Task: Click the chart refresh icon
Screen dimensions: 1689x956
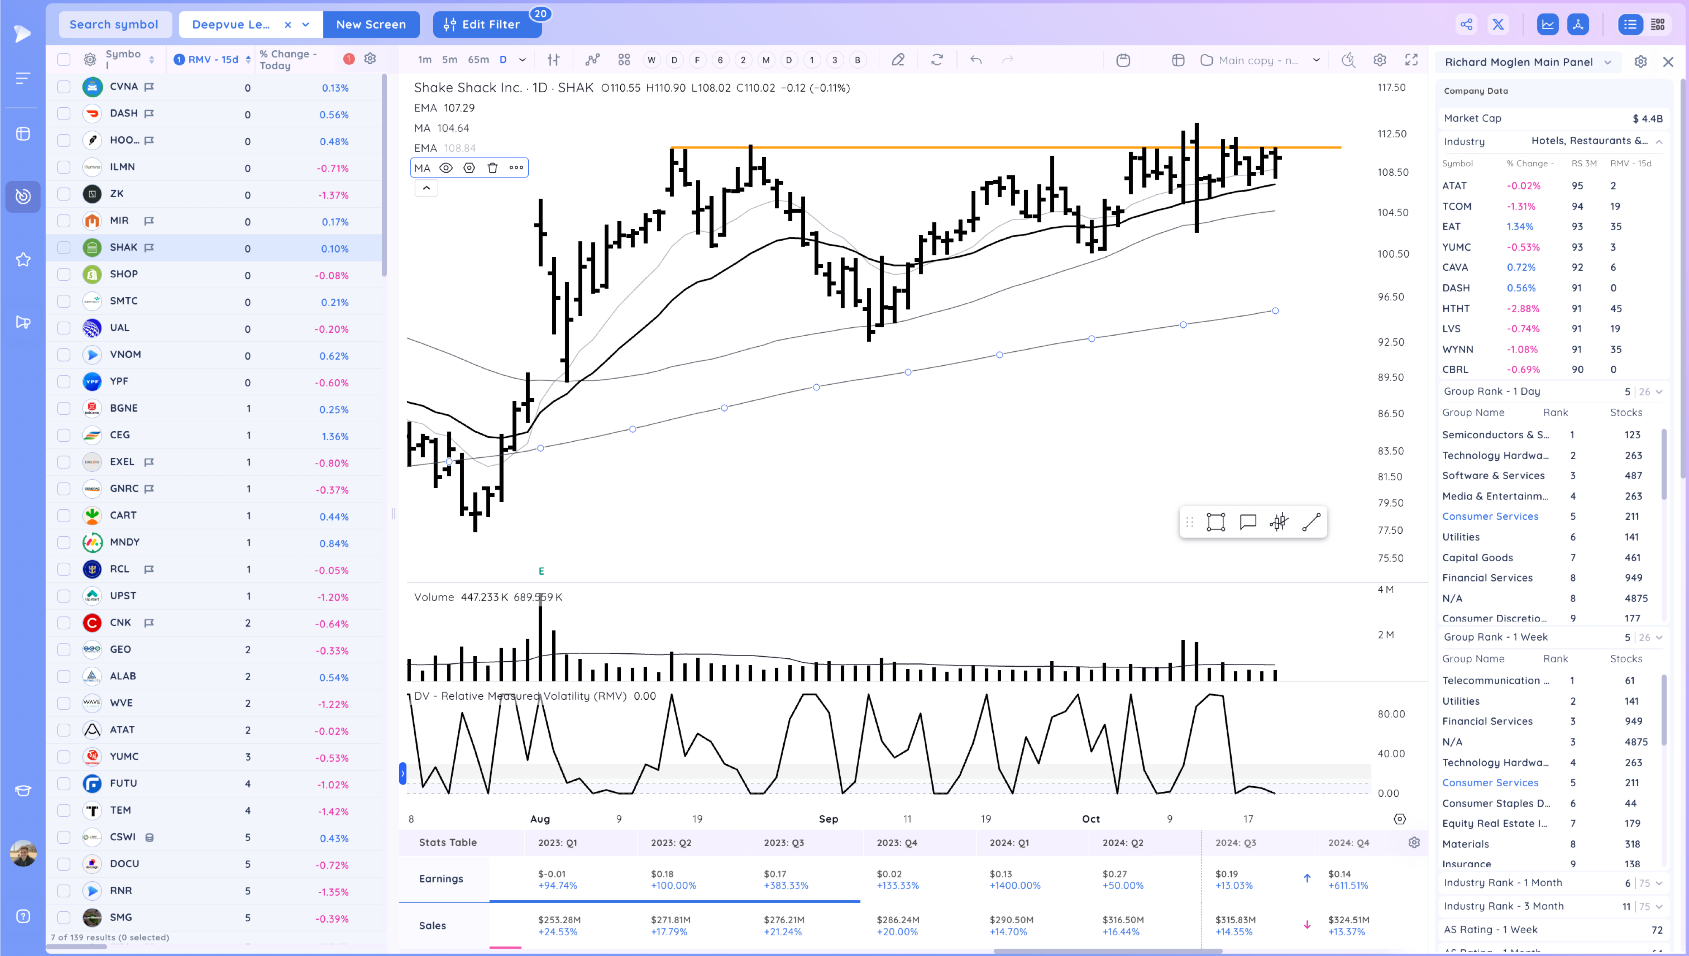Action: pyautogui.click(x=937, y=60)
